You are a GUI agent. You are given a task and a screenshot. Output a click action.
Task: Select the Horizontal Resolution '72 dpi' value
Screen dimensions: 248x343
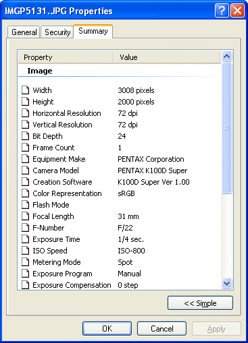pos(128,113)
